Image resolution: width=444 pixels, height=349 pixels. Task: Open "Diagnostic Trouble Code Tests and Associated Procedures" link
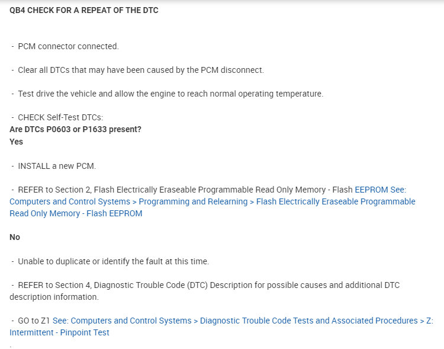pos(308,321)
